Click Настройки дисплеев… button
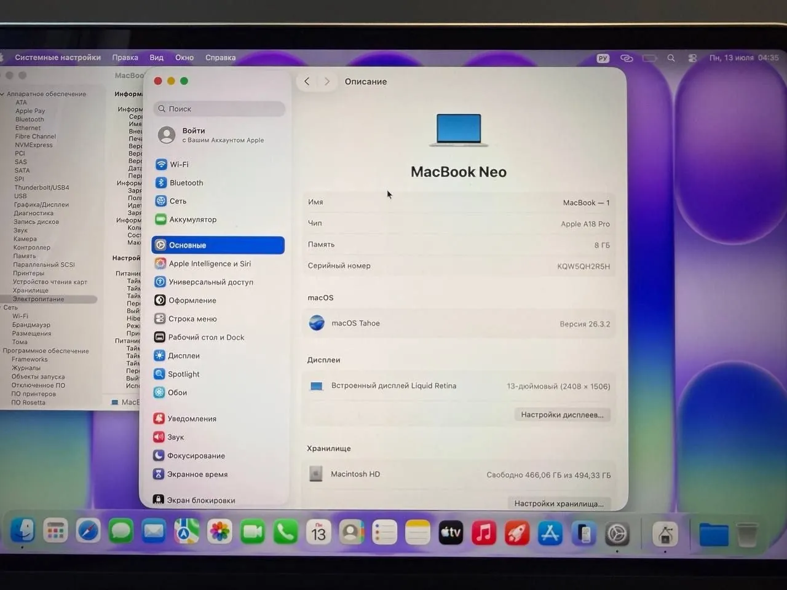This screenshot has width=787, height=590. click(x=562, y=414)
